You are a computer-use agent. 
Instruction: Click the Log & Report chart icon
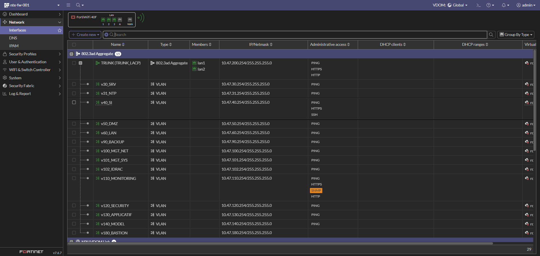(5, 94)
